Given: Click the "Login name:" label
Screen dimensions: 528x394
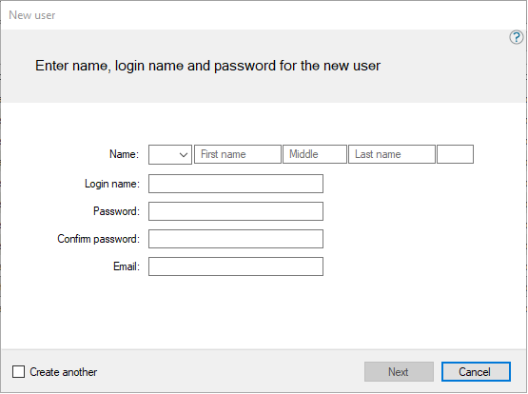Looking at the screenshot, I should tap(112, 184).
